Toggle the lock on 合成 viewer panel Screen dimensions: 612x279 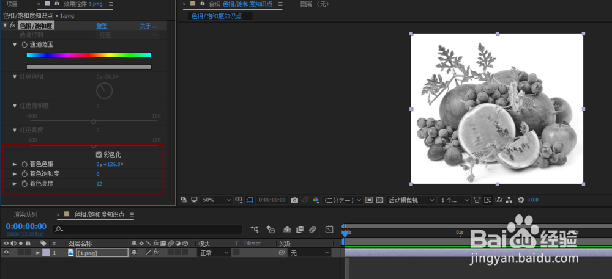click(x=203, y=4)
